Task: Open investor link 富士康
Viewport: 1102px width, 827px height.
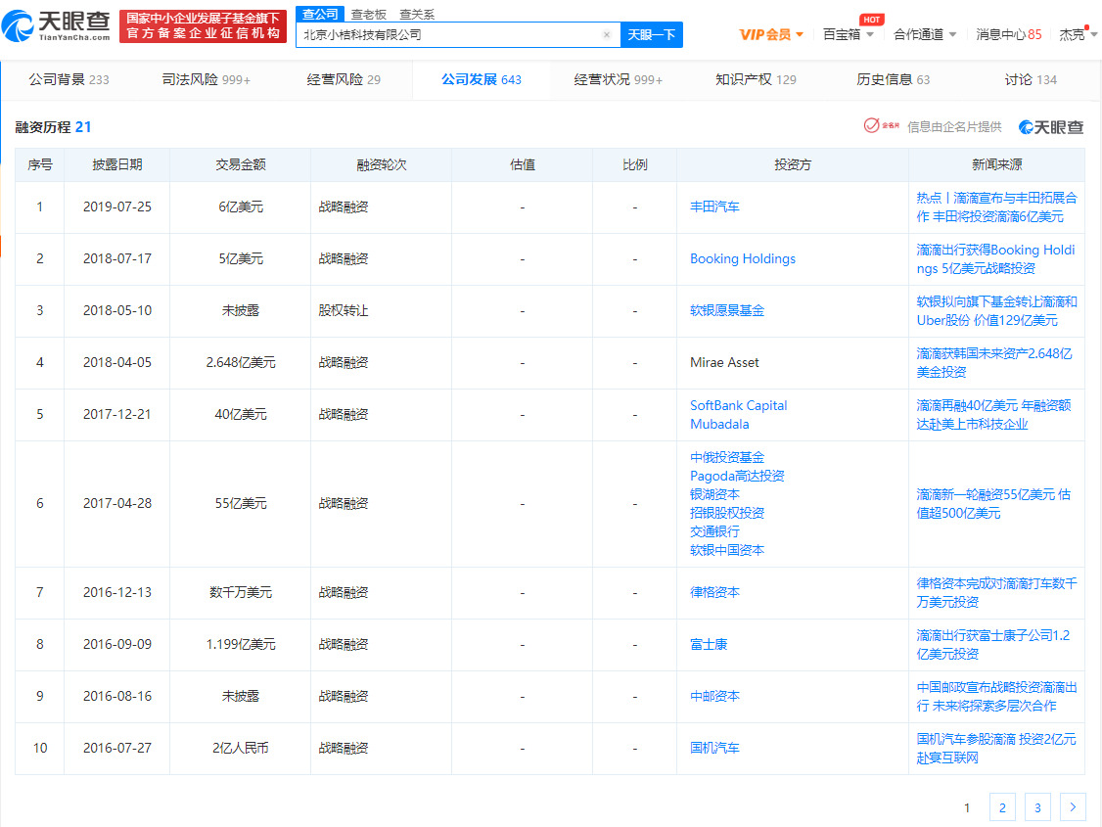Action: 709,644
